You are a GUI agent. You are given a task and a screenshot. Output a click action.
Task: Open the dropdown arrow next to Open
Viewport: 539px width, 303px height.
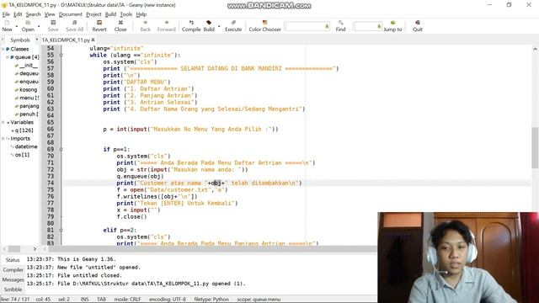(39, 26)
